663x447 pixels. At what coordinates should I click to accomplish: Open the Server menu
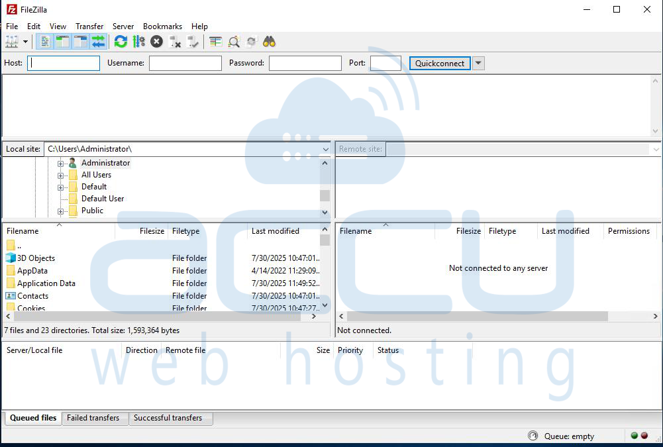point(123,26)
